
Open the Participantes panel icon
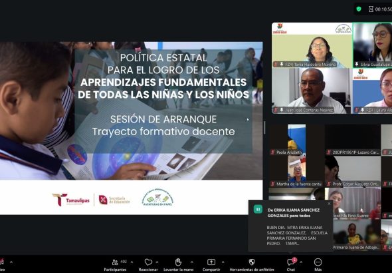115,262
